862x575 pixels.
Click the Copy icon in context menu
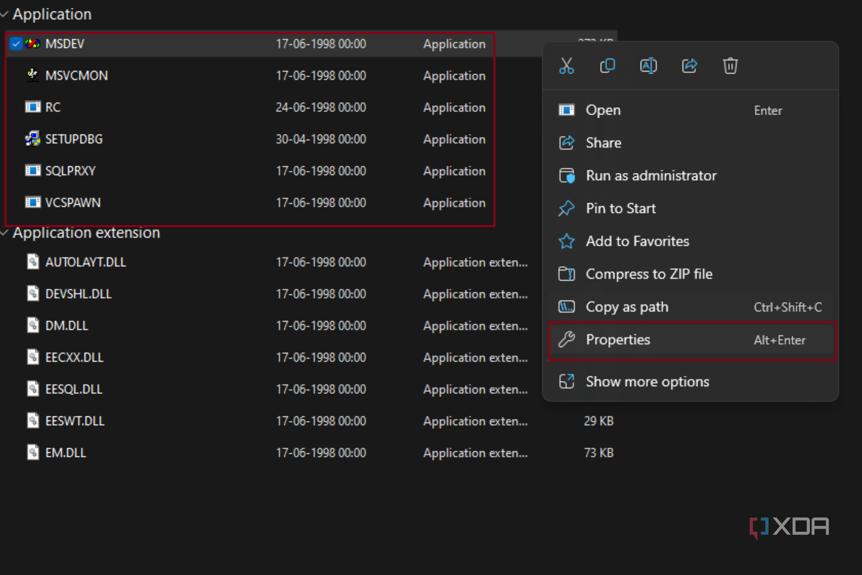(607, 66)
